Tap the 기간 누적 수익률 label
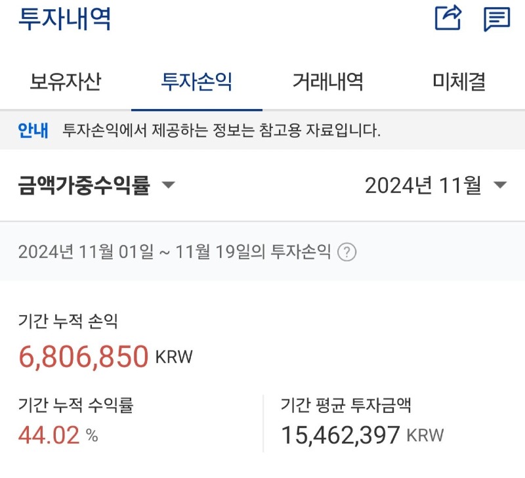Image resolution: width=525 pixels, height=478 pixels. tap(76, 405)
